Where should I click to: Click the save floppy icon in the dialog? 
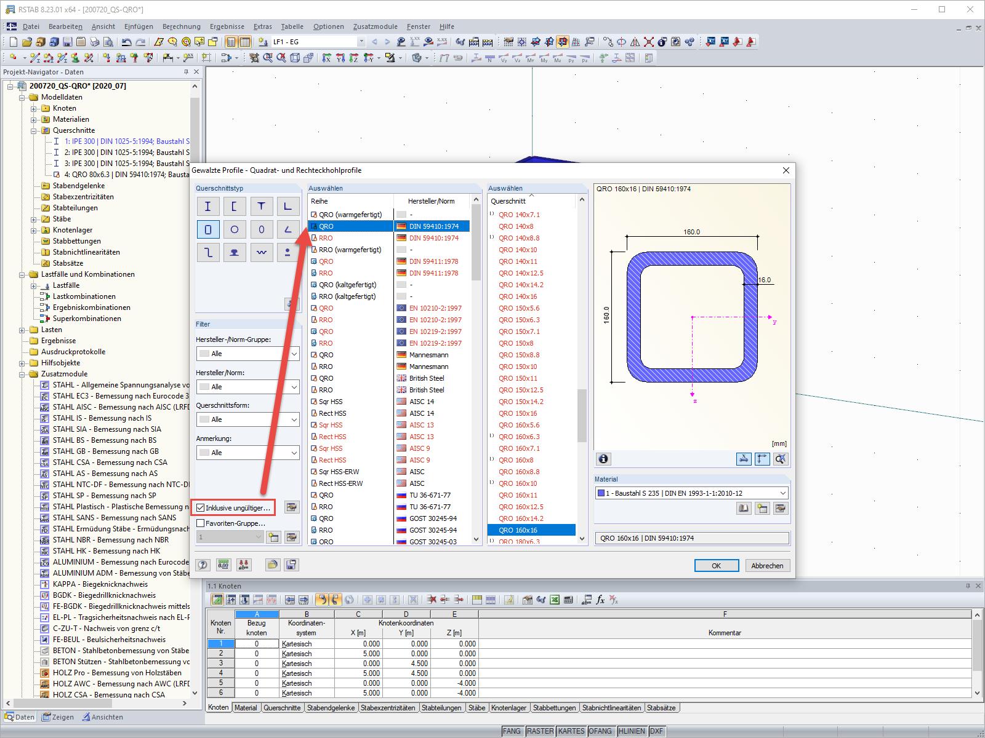[x=292, y=565]
